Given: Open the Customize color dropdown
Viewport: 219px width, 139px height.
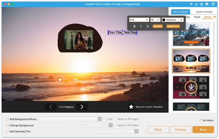Looking at the screenshot, I should coord(173,20).
